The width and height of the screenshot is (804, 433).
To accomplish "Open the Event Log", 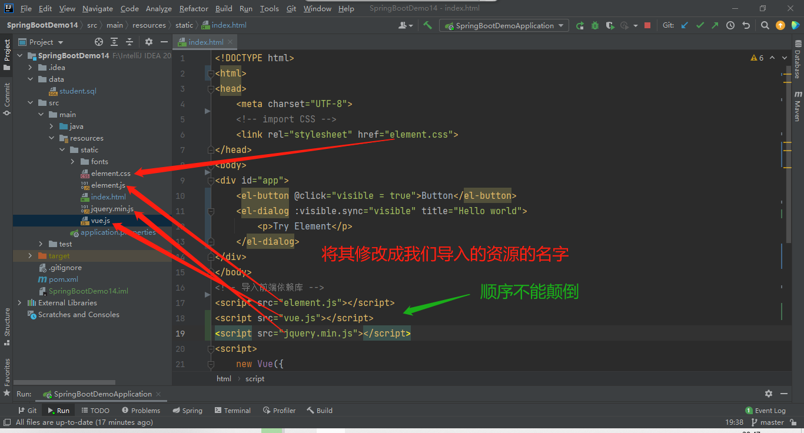I will (x=765, y=410).
